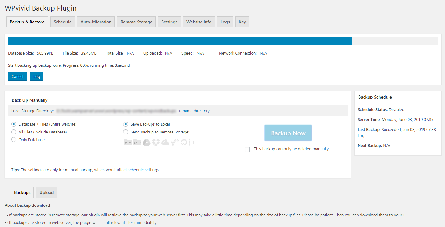This screenshot has width=445, height=227.
Task: Click the rename directory link
Action: point(194,111)
